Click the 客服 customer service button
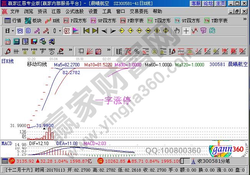This screenshot has width=250, height=175. pyautogui.click(x=196, y=3)
